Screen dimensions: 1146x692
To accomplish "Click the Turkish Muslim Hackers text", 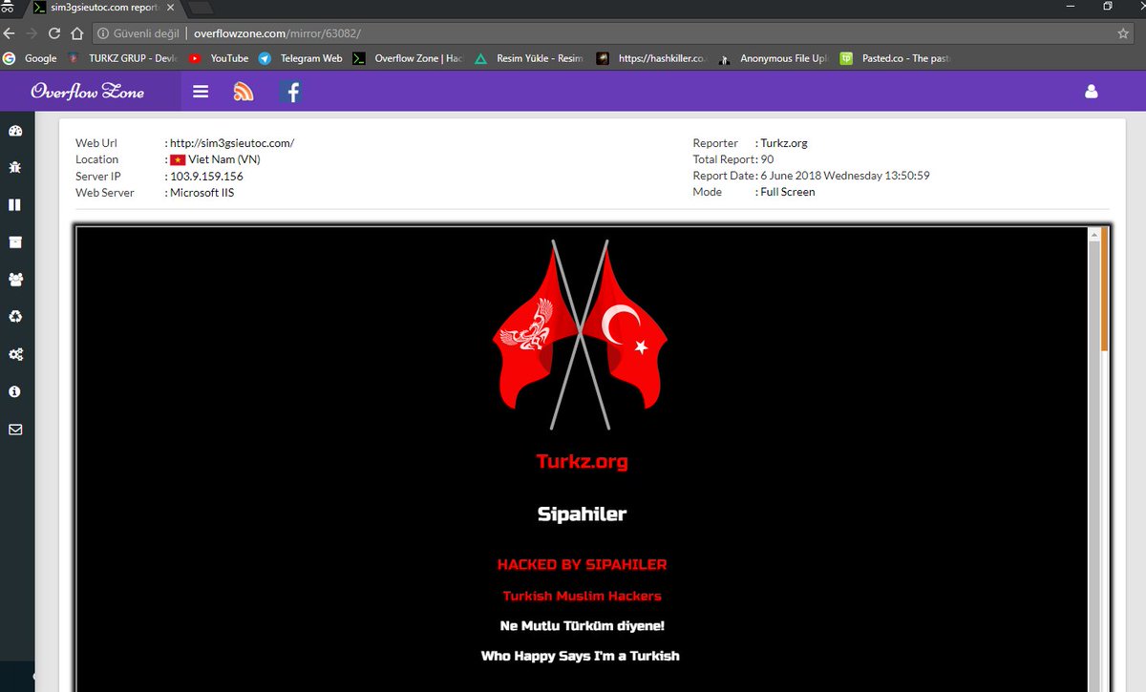I will coord(583,596).
